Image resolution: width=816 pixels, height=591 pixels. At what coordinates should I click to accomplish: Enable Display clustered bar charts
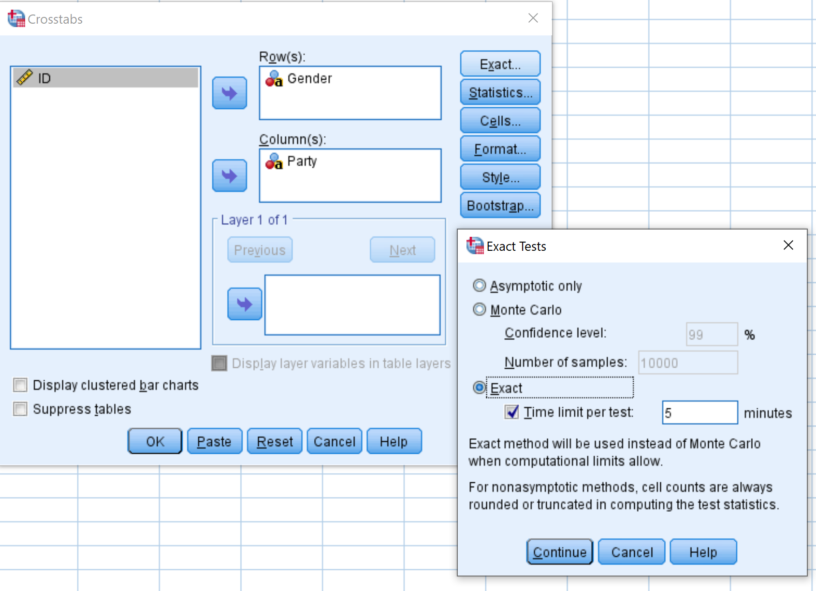coord(20,385)
